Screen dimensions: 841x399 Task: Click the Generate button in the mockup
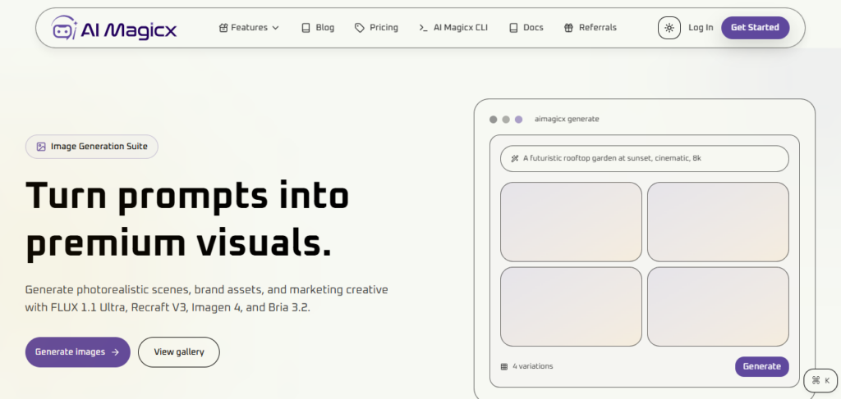point(761,366)
